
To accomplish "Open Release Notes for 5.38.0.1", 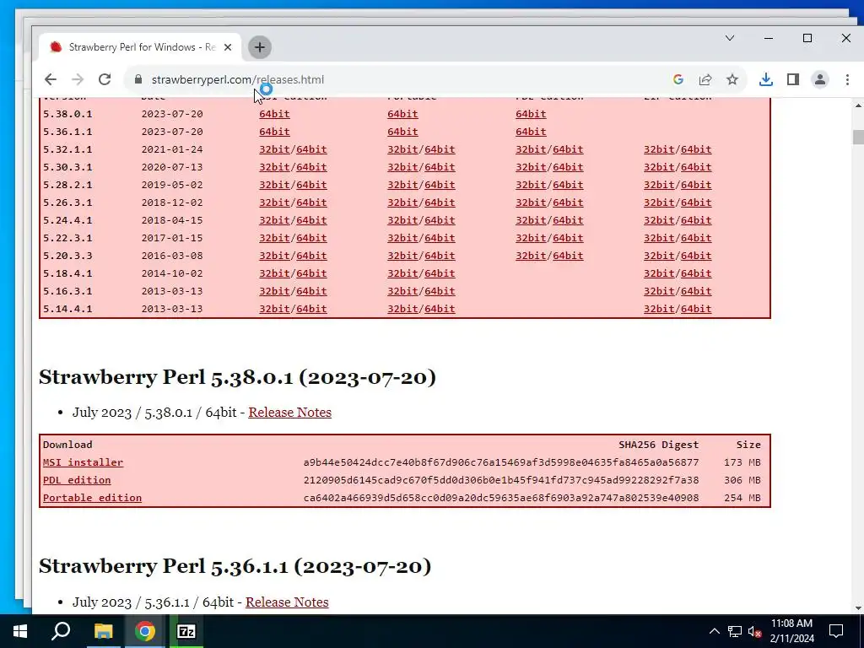I will click(x=290, y=412).
